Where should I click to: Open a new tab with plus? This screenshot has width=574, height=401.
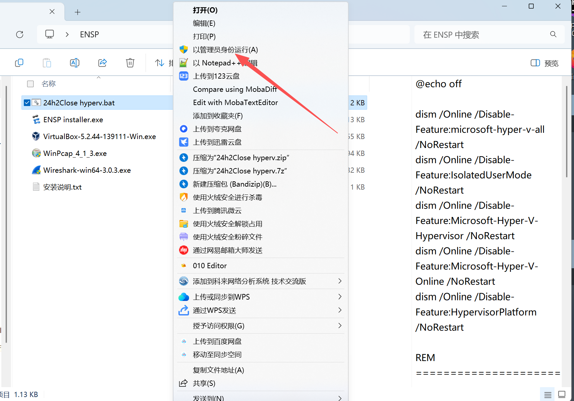(78, 12)
